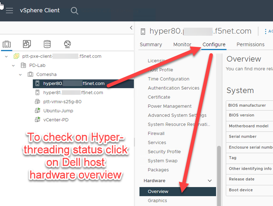Viewport: 273px width, 206px height.
Task: Open the Firewall settings entry
Action: 156,134
